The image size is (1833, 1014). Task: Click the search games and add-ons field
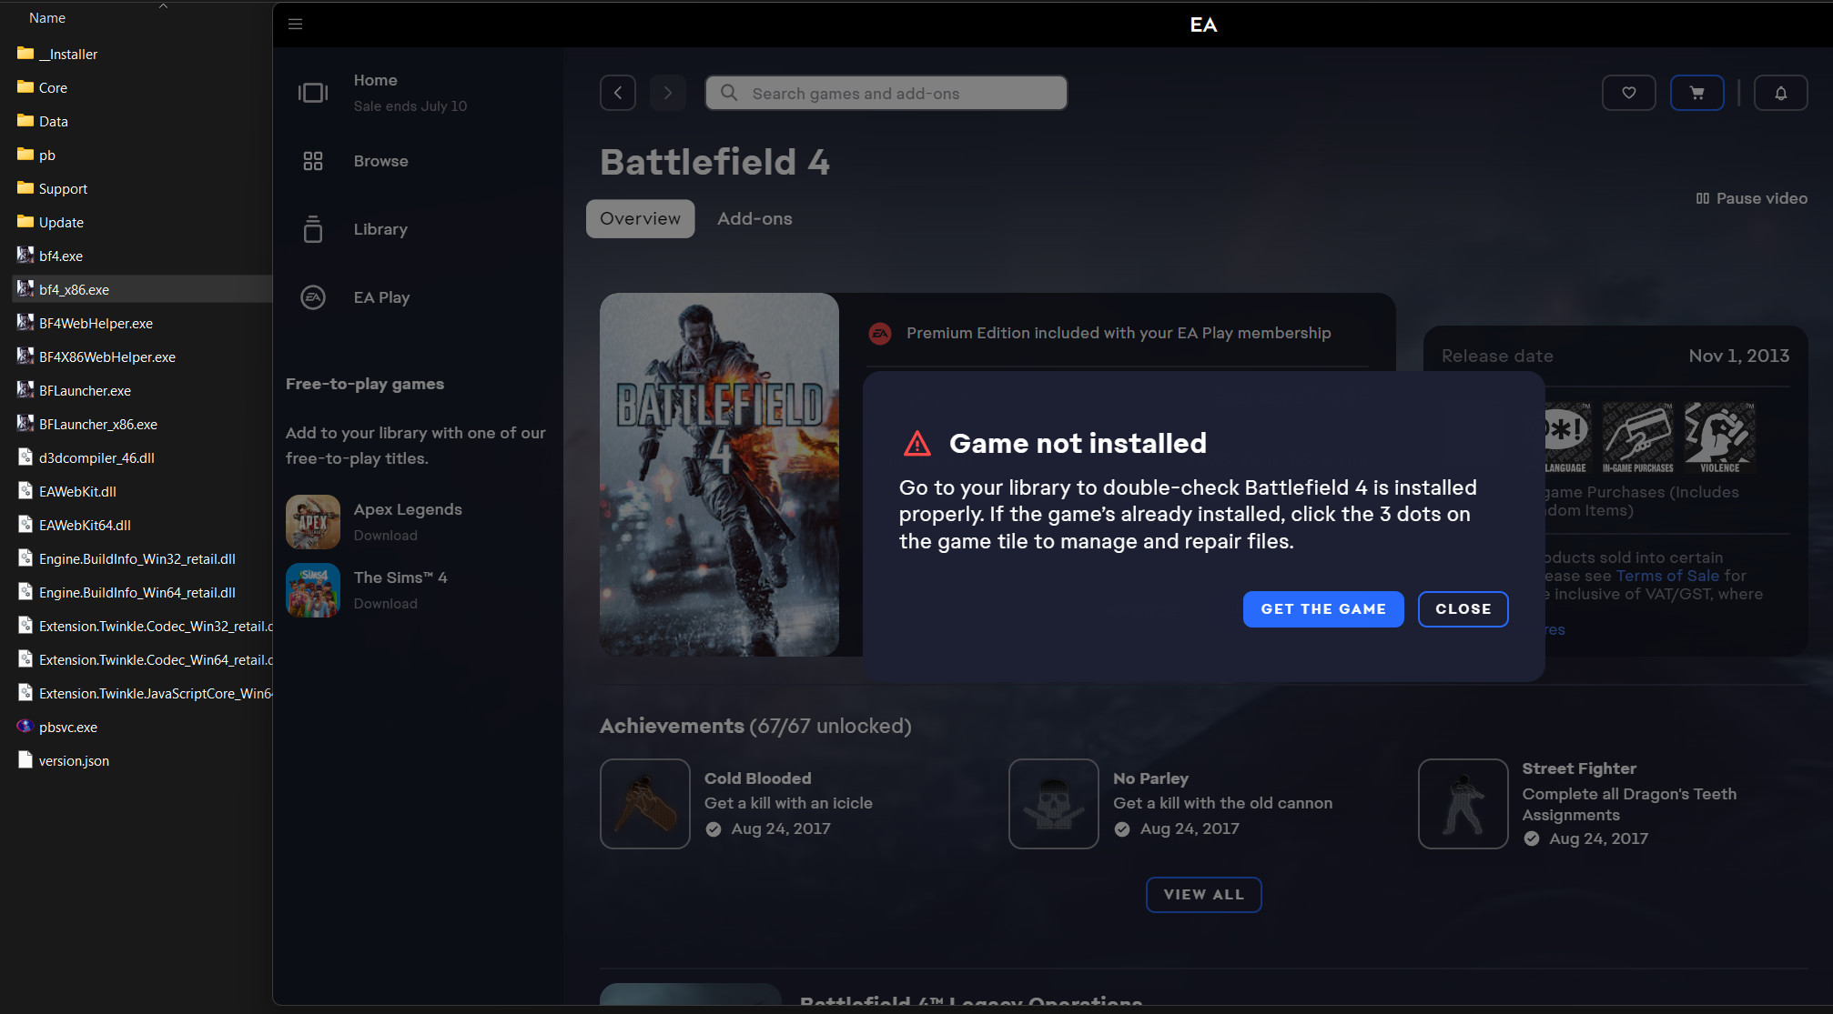(886, 93)
